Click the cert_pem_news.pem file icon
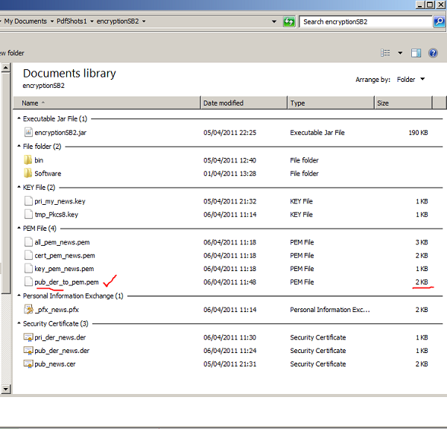The width and height of the screenshot is (447, 429). click(x=28, y=255)
